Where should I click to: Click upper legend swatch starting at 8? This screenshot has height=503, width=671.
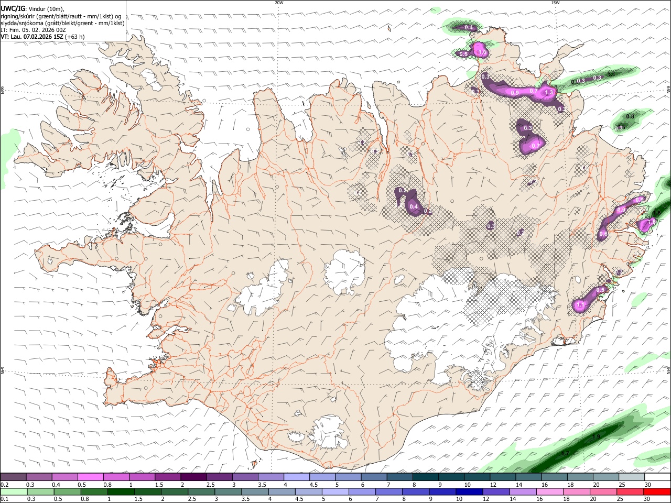[x=426, y=477]
